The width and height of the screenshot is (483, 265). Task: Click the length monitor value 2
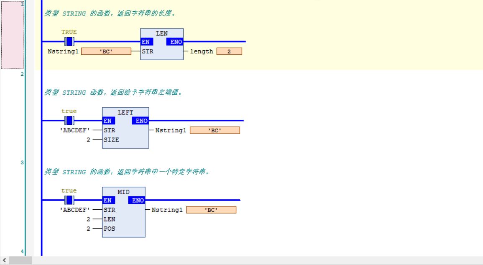click(229, 51)
